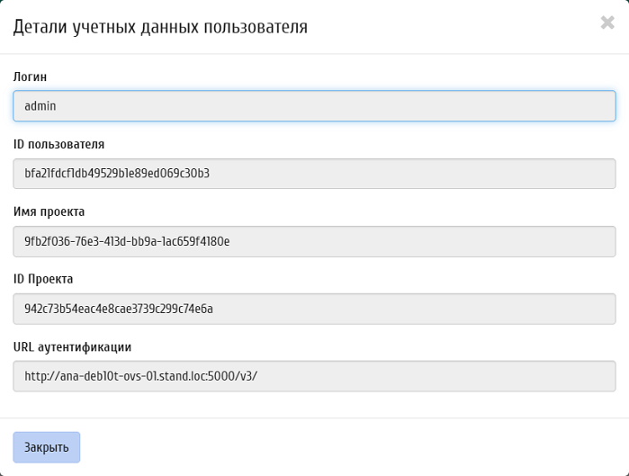
Task: Click the ID пользователя label
Action: tap(58, 144)
